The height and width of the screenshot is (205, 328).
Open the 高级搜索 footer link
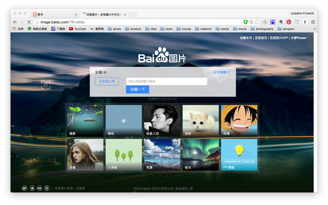[181, 189]
